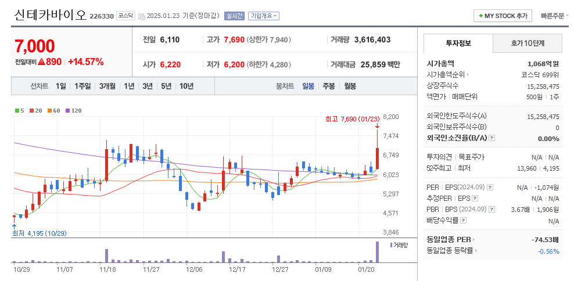Click the current price 7,000
574x281 pixels.
tap(35, 46)
